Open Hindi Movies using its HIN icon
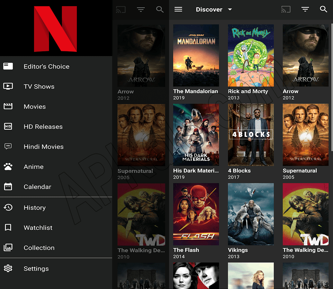333x289 pixels. (x=8, y=147)
